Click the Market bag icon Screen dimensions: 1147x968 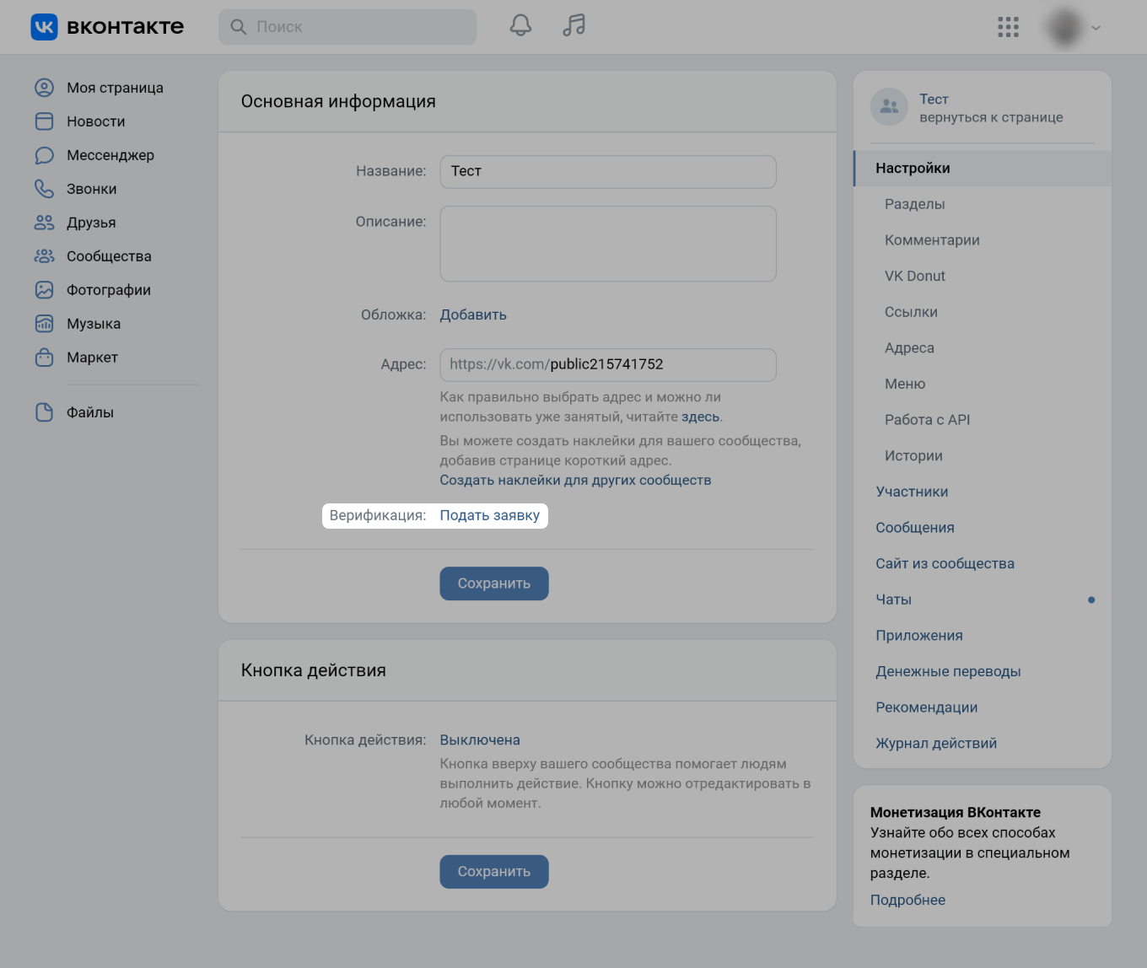[x=44, y=358]
